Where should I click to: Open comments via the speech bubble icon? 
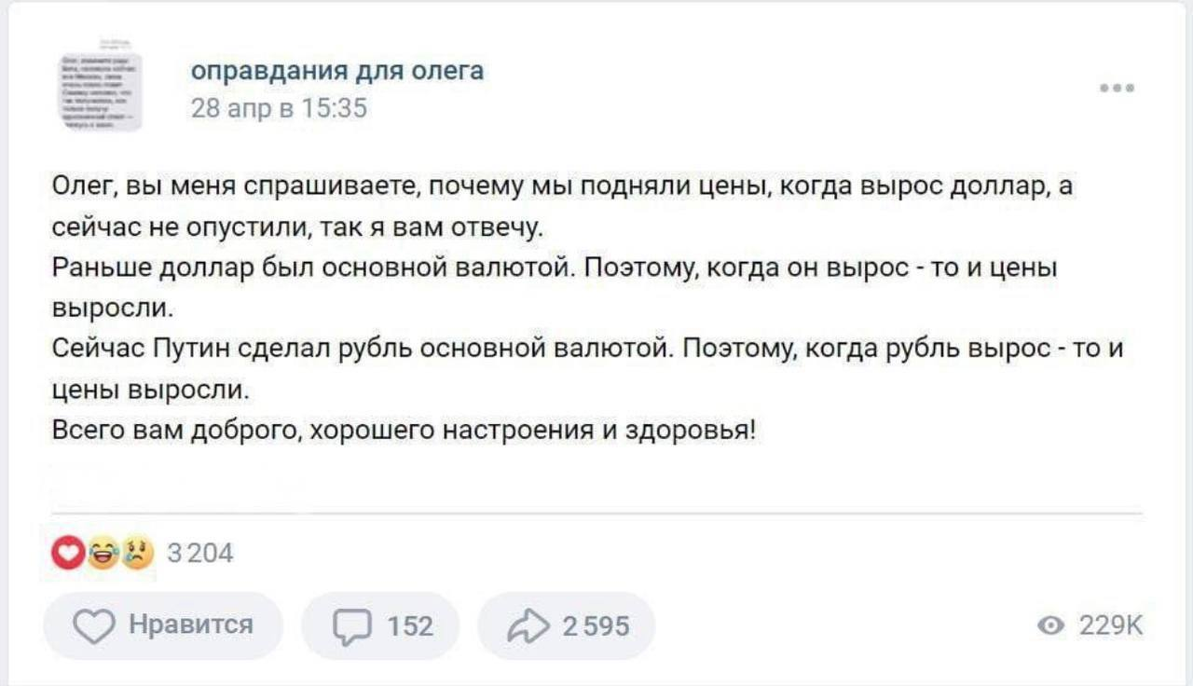pyautogui.click(x=352, y=626)
